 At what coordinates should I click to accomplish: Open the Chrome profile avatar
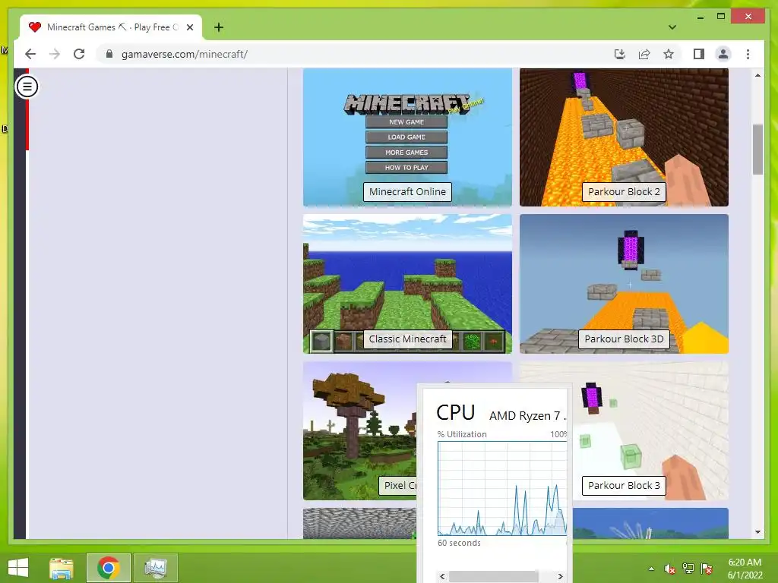(x=723, y=54)
